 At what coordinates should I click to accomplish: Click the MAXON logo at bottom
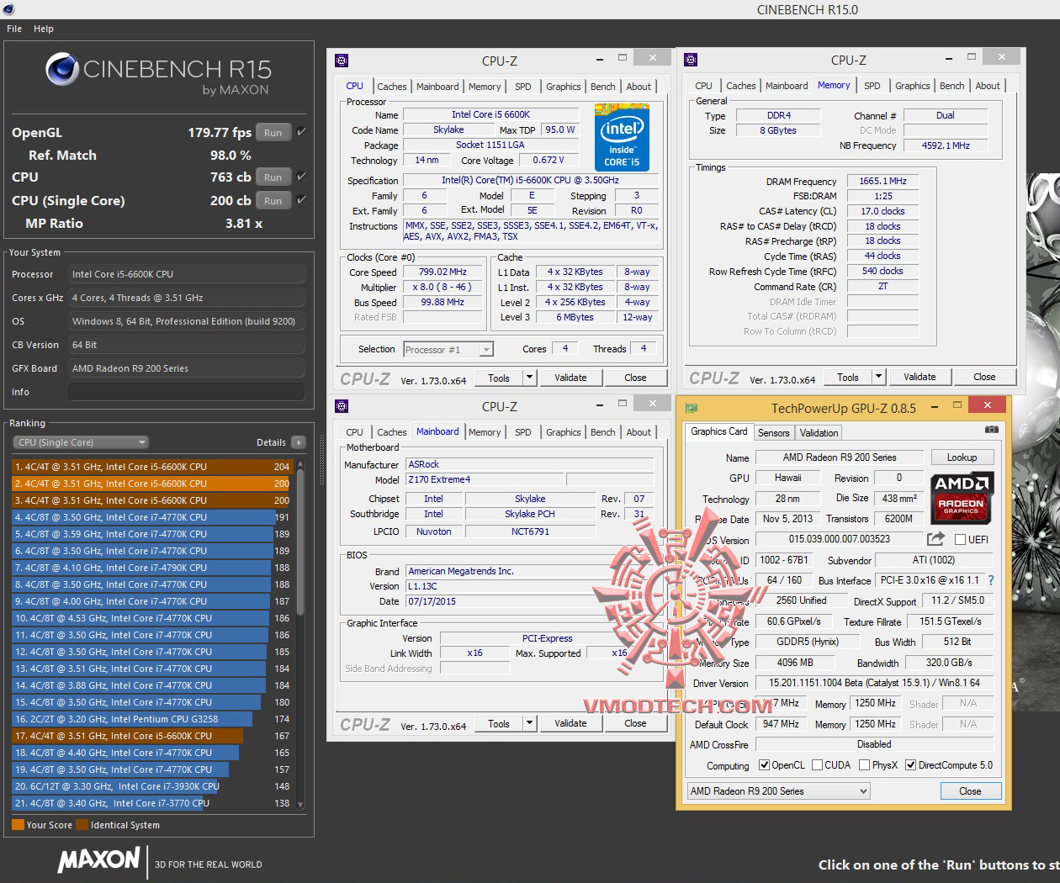click(x=98, y=859)
